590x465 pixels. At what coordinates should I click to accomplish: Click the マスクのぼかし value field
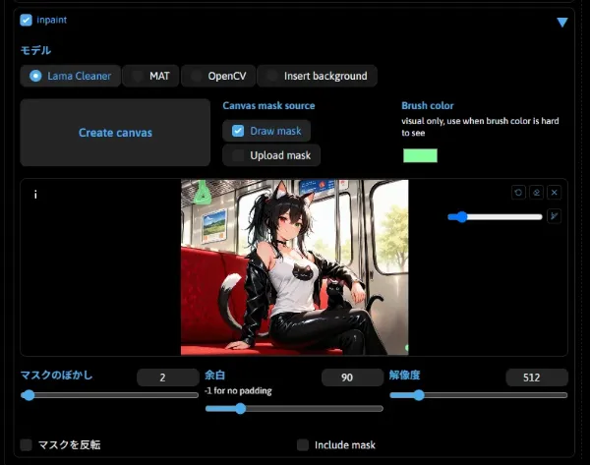[168, 378]
